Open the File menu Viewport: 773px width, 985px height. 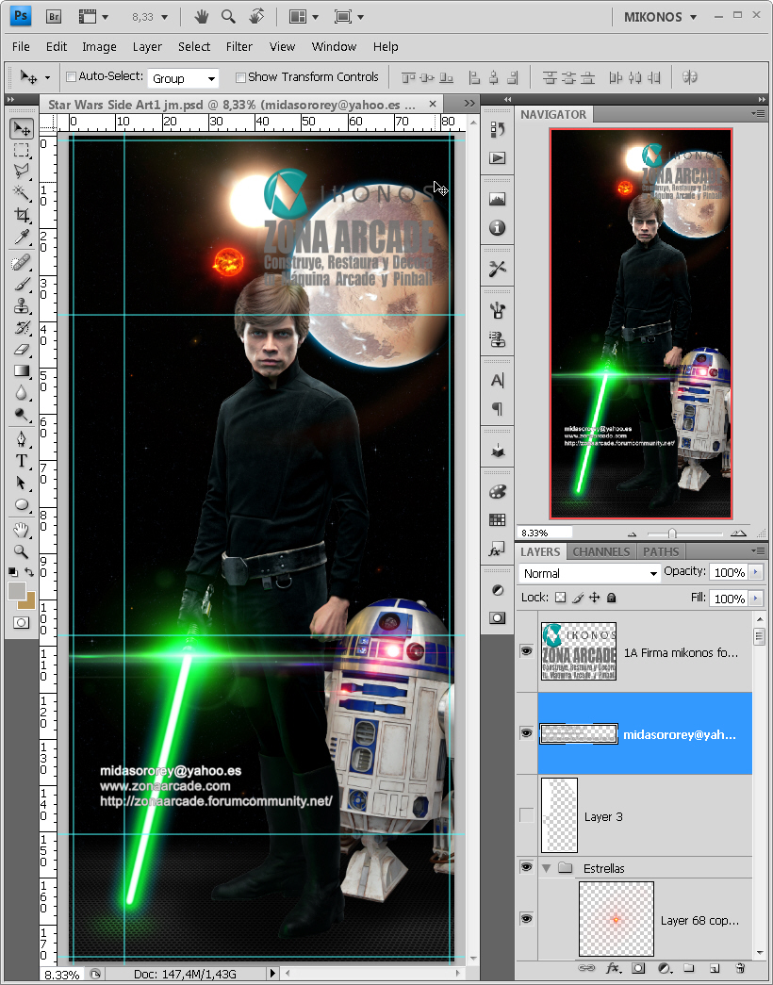point(21,46)
